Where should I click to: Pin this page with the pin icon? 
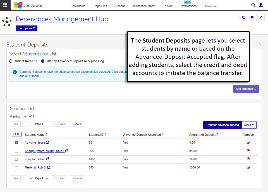[x=260, y=17]
